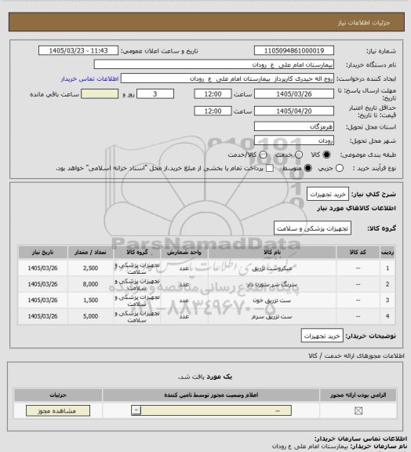Image resolution: width=411 pixels, height=452 pixels.
Task: Select item name سرنگ سر سوزن دار
Action: tap(272, 285)
